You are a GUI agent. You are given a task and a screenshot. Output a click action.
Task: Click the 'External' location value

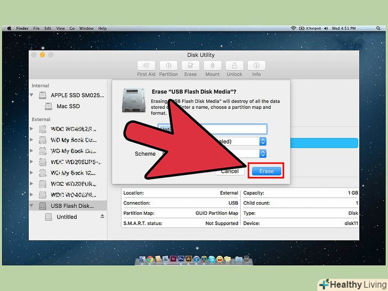coord(229,193)
